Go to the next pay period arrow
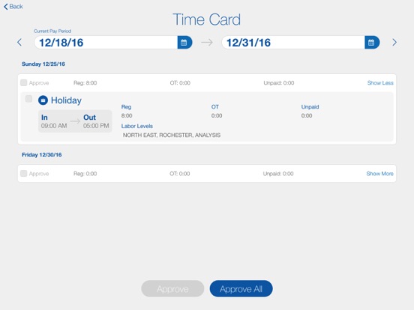Screen dimensions: 414x310 coord(394,42)
